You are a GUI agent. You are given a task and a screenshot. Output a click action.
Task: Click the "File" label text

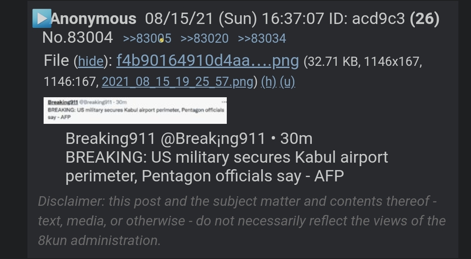pyautogui.click(x=56, y=61)
